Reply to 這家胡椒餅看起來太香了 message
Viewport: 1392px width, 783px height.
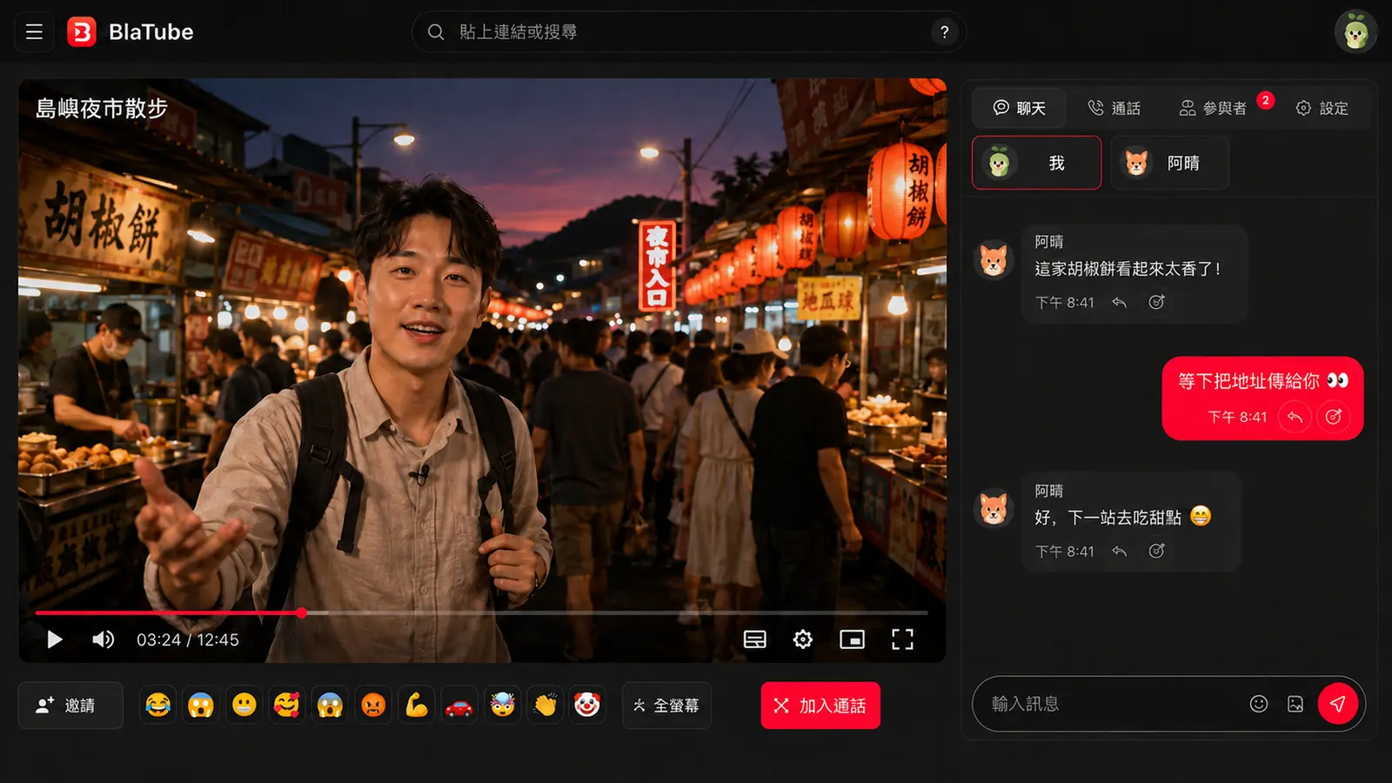[x=1120, y=302]
